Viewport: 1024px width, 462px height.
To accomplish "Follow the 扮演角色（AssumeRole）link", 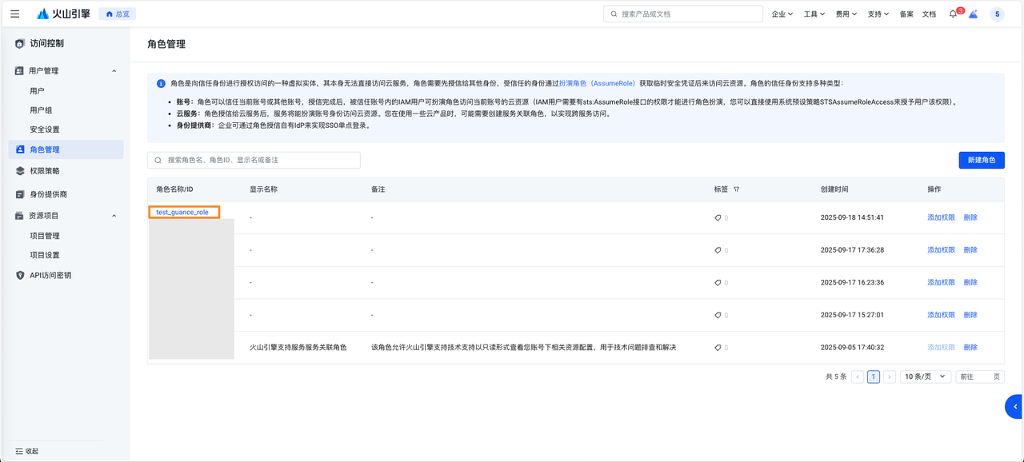I will pyautogui.click(x=597, y=83).
